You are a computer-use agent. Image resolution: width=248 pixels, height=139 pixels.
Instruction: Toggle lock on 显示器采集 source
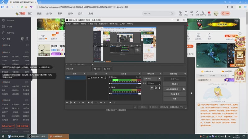click(x=105, y=78)
